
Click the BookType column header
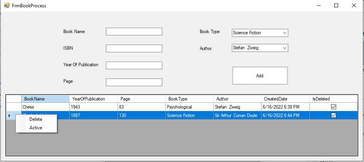189,99
